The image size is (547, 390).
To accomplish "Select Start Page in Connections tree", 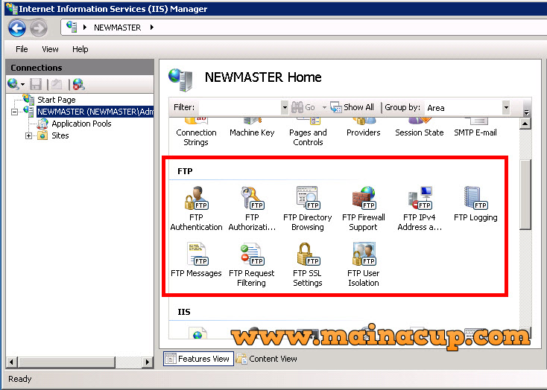I will (57, 100).
